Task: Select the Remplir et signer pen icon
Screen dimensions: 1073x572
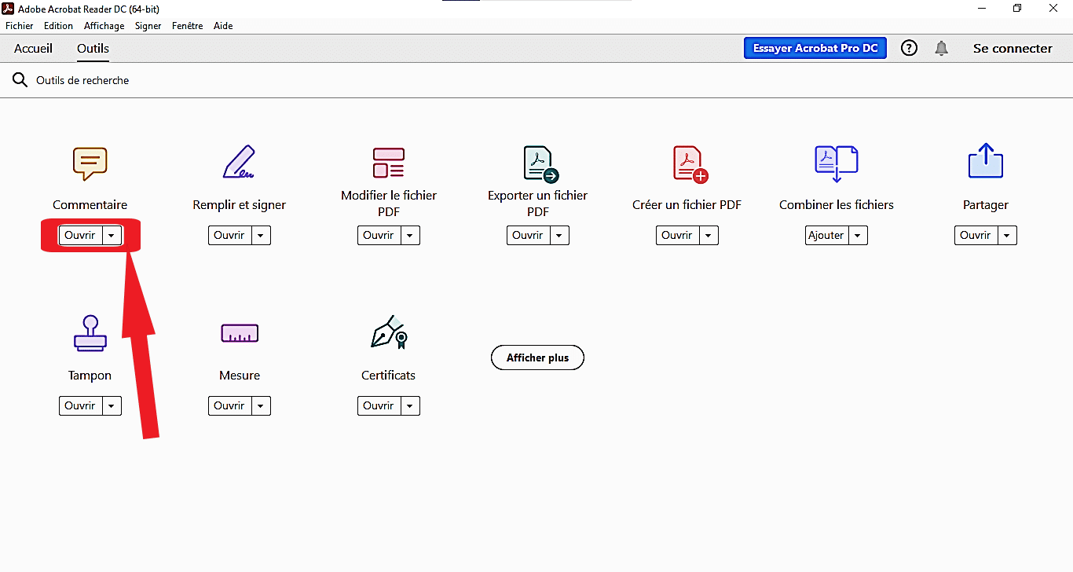Action: tap(239, 162)
